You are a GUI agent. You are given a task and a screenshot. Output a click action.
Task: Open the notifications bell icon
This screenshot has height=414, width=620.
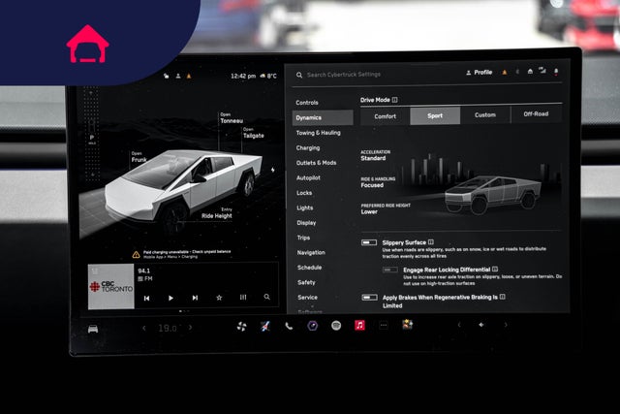click(x=556, y=71)
